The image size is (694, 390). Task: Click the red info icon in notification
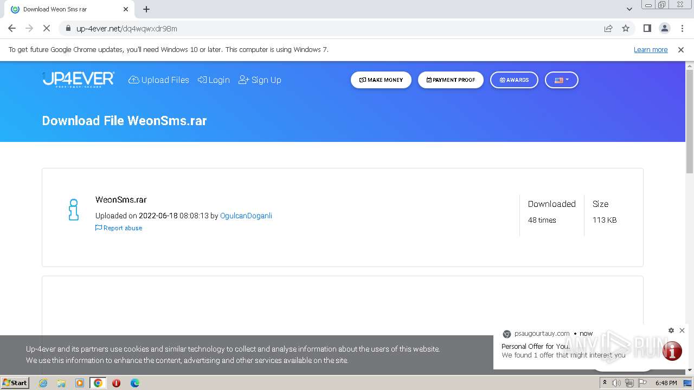click(x=672, y=351)
